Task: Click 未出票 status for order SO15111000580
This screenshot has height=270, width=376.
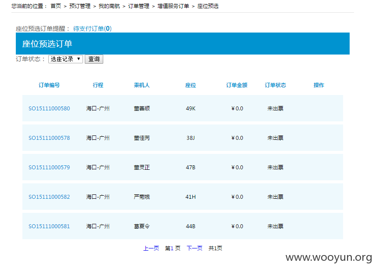Action: pyautogui.click(x=275, y=109)
